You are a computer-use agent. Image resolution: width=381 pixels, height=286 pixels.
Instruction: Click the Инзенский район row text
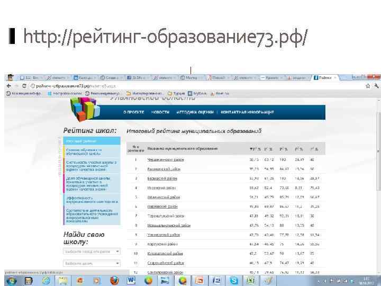161,188
